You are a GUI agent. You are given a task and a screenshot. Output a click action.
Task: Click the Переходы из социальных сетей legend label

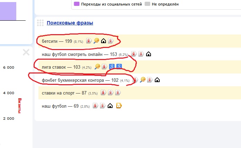click(x=111, y=4)
